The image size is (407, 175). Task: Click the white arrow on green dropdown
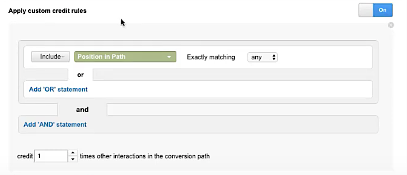click(169, 57)
